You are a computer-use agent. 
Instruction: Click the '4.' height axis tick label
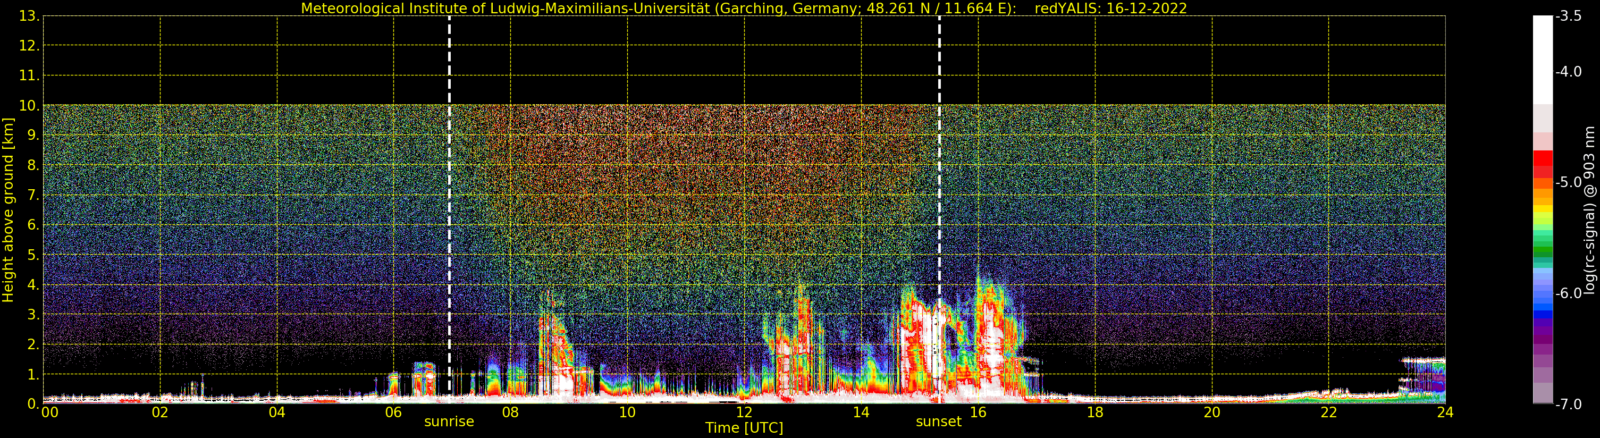tap(33, 284)
